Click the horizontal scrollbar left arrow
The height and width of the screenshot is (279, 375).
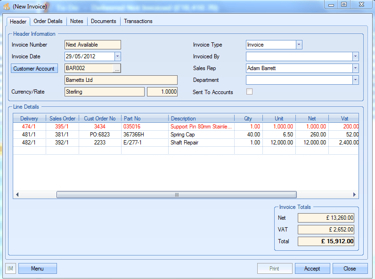click(17, 195)
